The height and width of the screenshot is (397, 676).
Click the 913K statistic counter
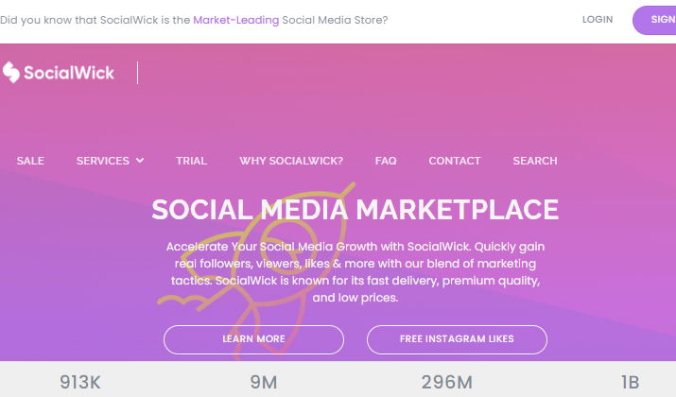[x=80, y=382]
